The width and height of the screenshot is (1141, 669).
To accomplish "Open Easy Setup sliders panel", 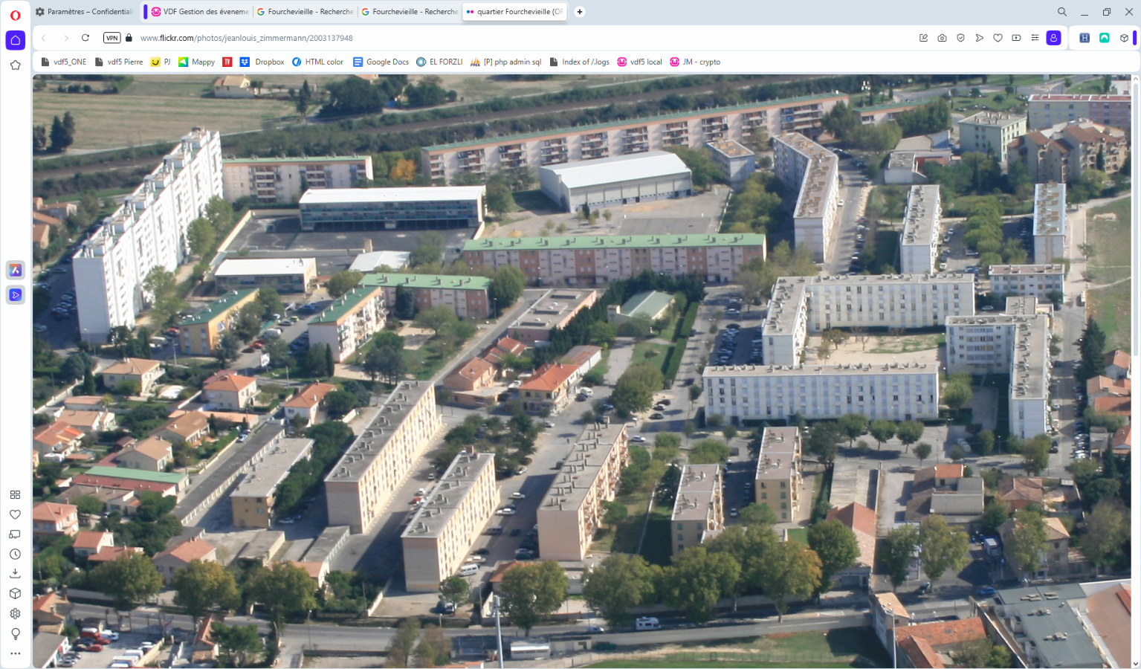I will pos(1035,38).
